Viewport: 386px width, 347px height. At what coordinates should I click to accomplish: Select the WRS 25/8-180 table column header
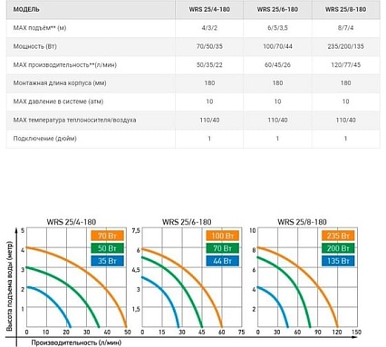pos(345,9)
